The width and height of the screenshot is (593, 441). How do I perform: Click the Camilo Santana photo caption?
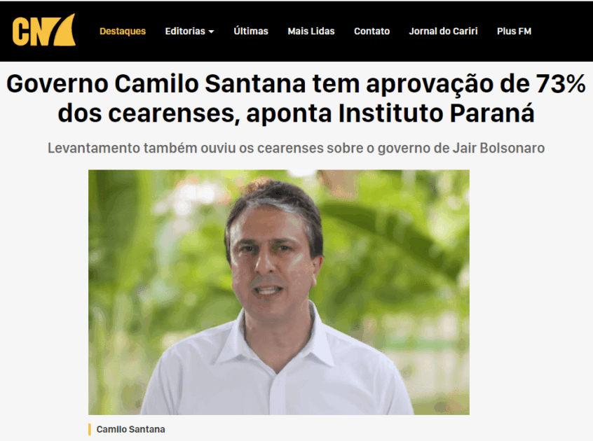130,429
